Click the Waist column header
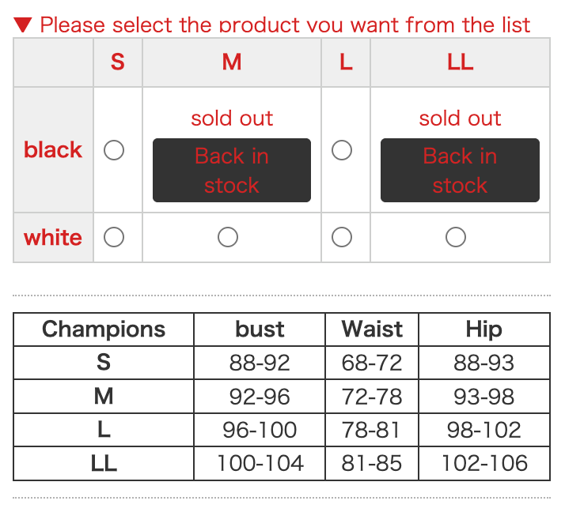 (x=372, y=329)
